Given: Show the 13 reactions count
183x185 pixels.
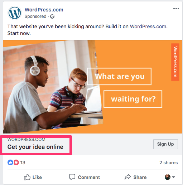Looking at the screenshot, I should (x=23, y=162).
